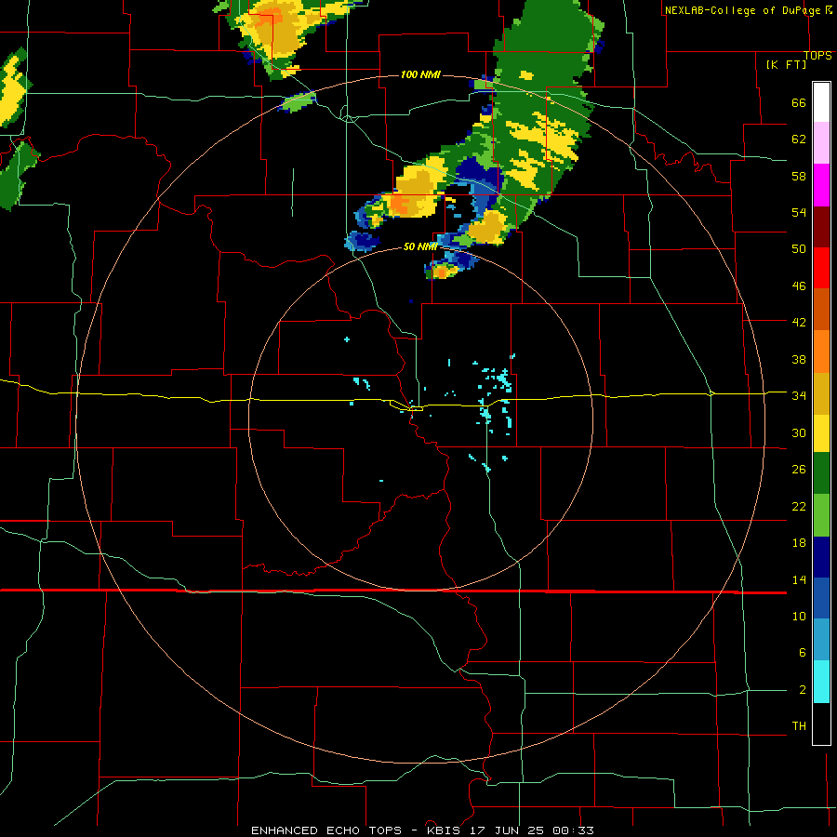Click the legend value '46'
This screenshot has width=837, height=837.
(799, 286)
